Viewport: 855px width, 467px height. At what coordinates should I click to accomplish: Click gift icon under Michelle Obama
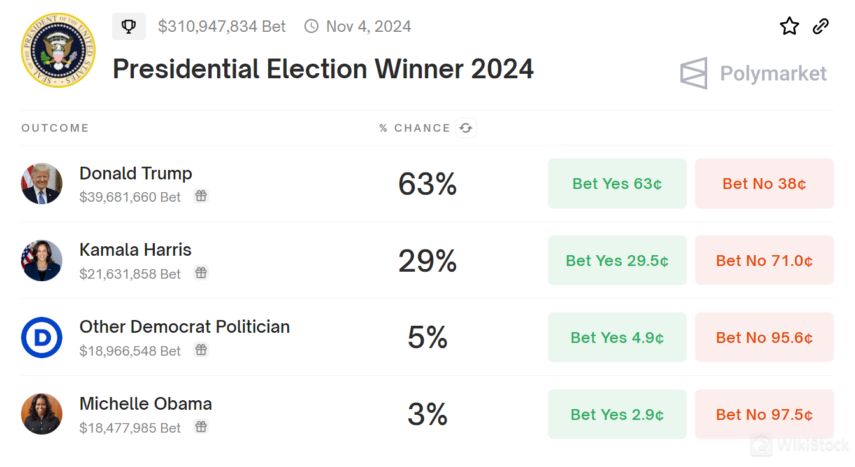pos(201,427)
